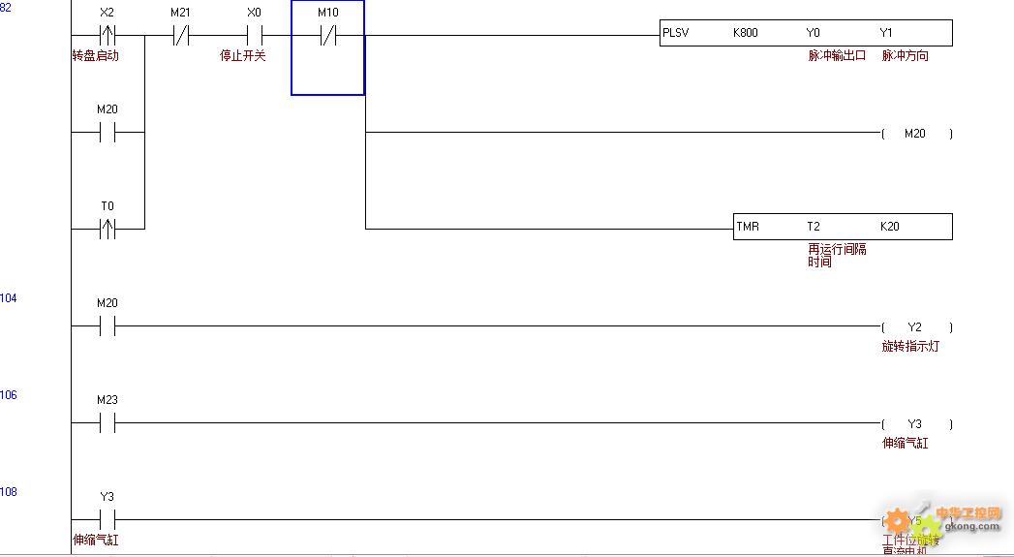Select the T2 operand in TMR block
The image size is (1014, 557).
click(814, 227)
